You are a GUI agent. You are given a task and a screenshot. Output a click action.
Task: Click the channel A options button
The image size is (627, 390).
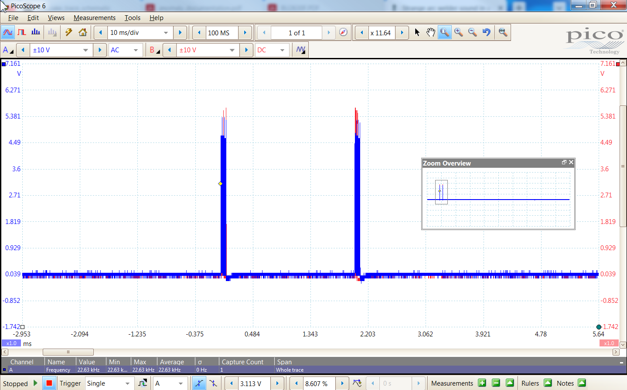pyautogui.click(x=8, y=50)
